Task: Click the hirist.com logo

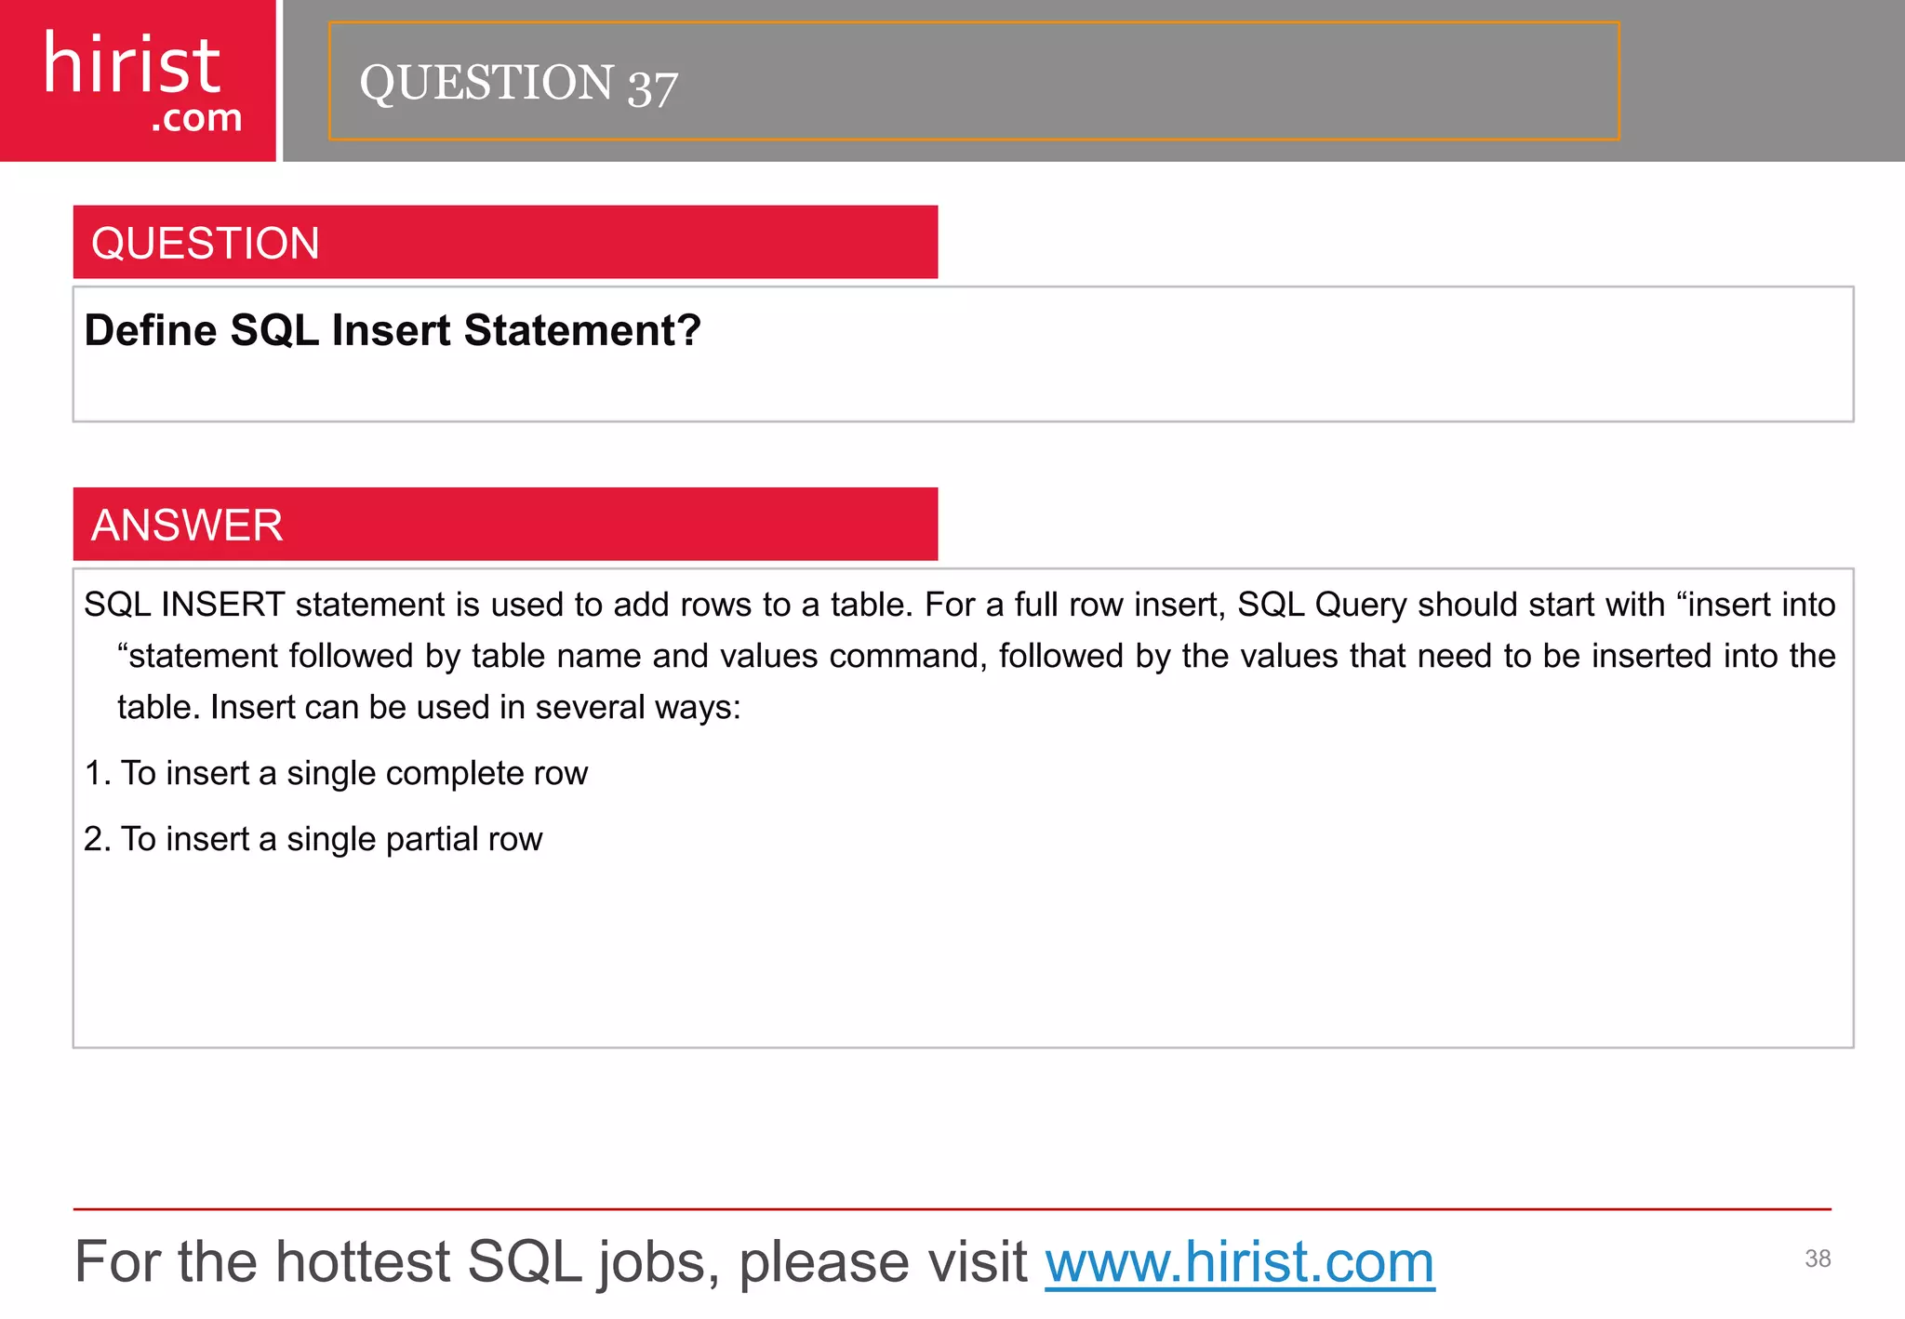Action: tap(138, 81)
